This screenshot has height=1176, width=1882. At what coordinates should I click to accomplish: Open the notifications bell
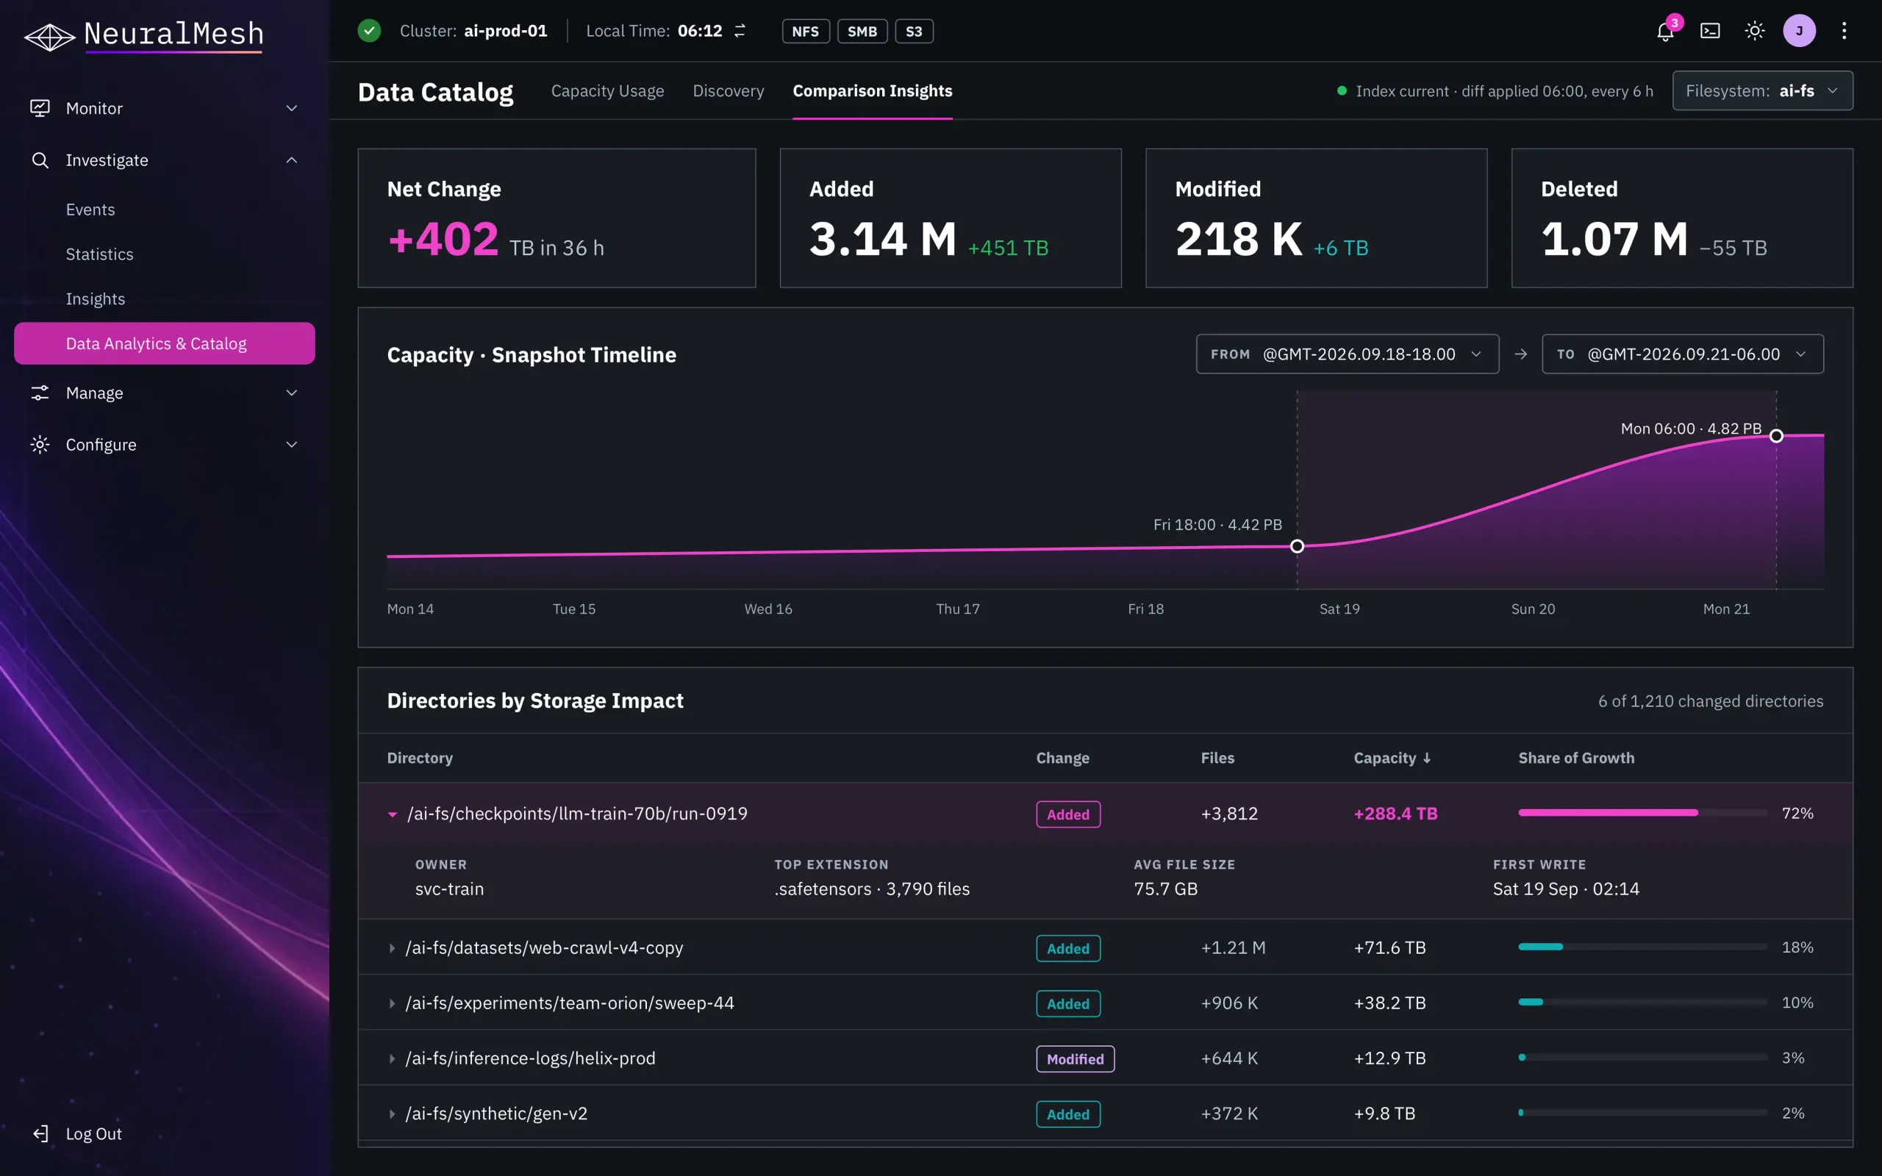pyautogui.click(x=1664, y=31)
